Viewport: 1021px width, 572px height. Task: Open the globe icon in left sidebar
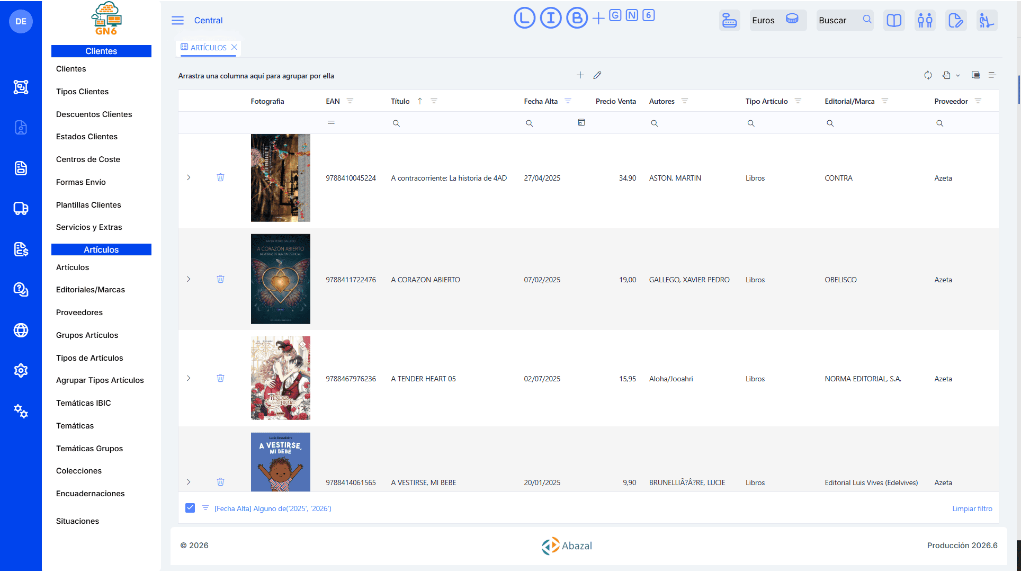(21, 330)
